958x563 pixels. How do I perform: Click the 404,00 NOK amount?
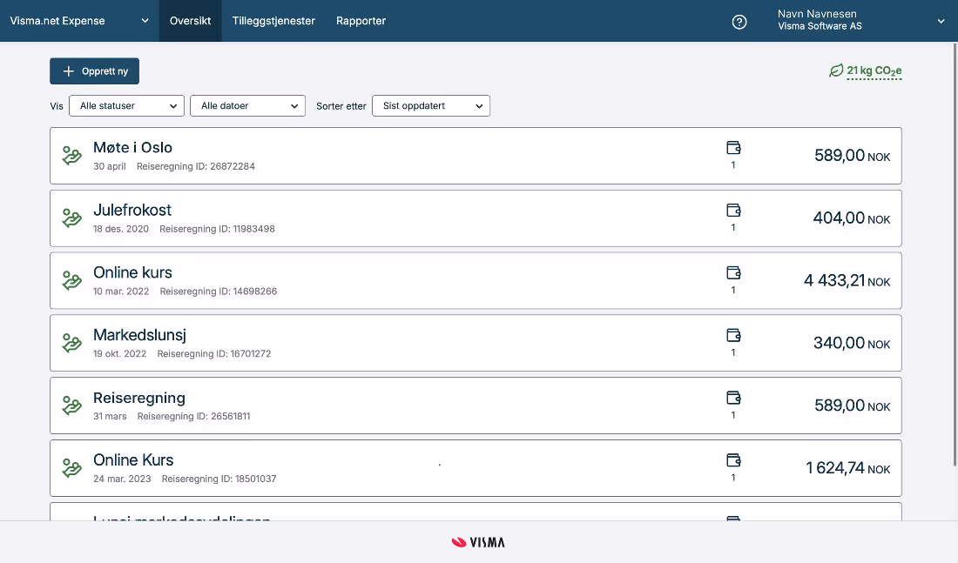852,218
